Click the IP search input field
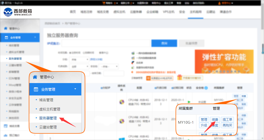The height and width of the screenshot is (140, 264). coord(106,43)
